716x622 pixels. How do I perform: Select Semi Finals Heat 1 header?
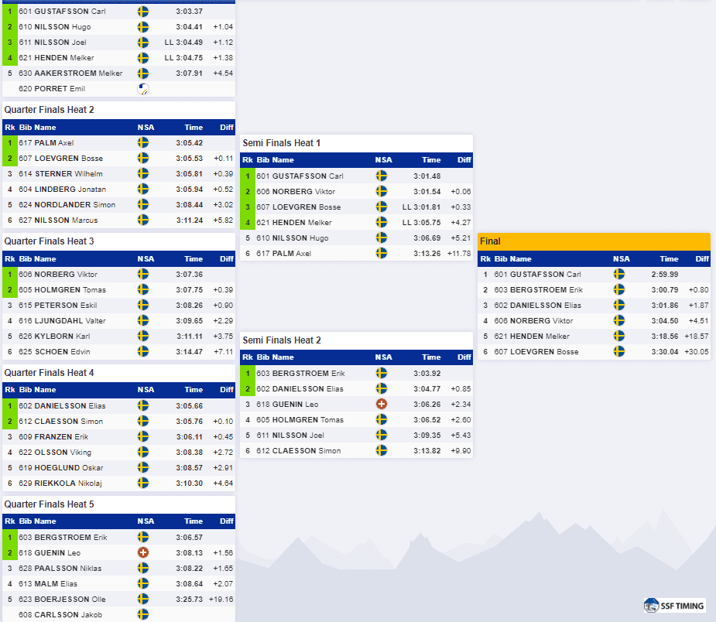pos(356,143)
